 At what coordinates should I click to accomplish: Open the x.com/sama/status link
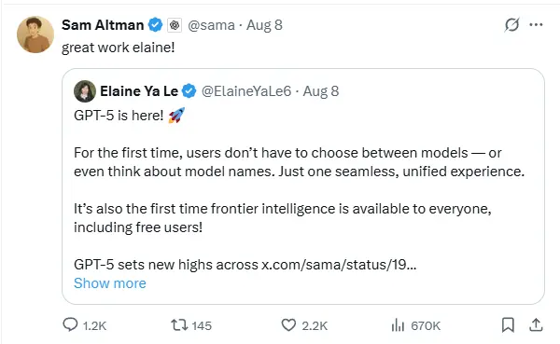point(339,265)
